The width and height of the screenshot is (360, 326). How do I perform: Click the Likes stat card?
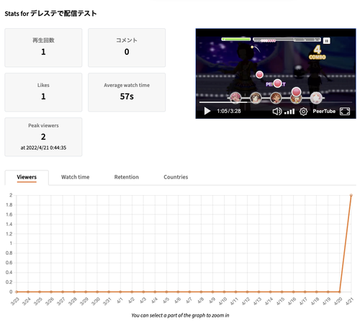[43, 92]
